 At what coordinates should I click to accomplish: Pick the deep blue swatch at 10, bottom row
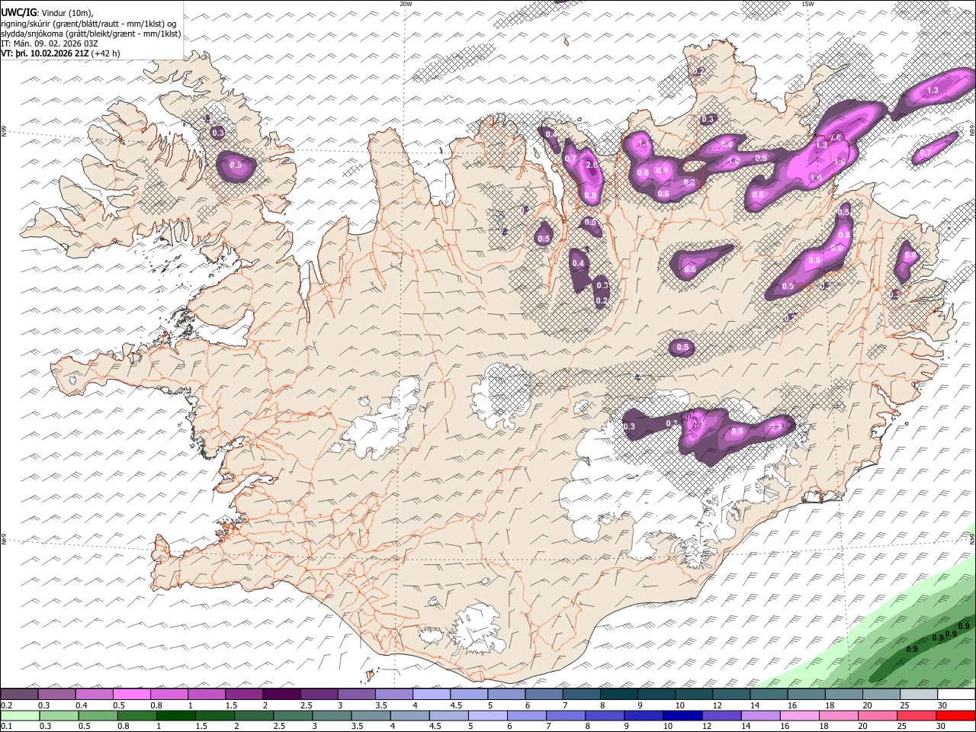click(x=682, y=716)
